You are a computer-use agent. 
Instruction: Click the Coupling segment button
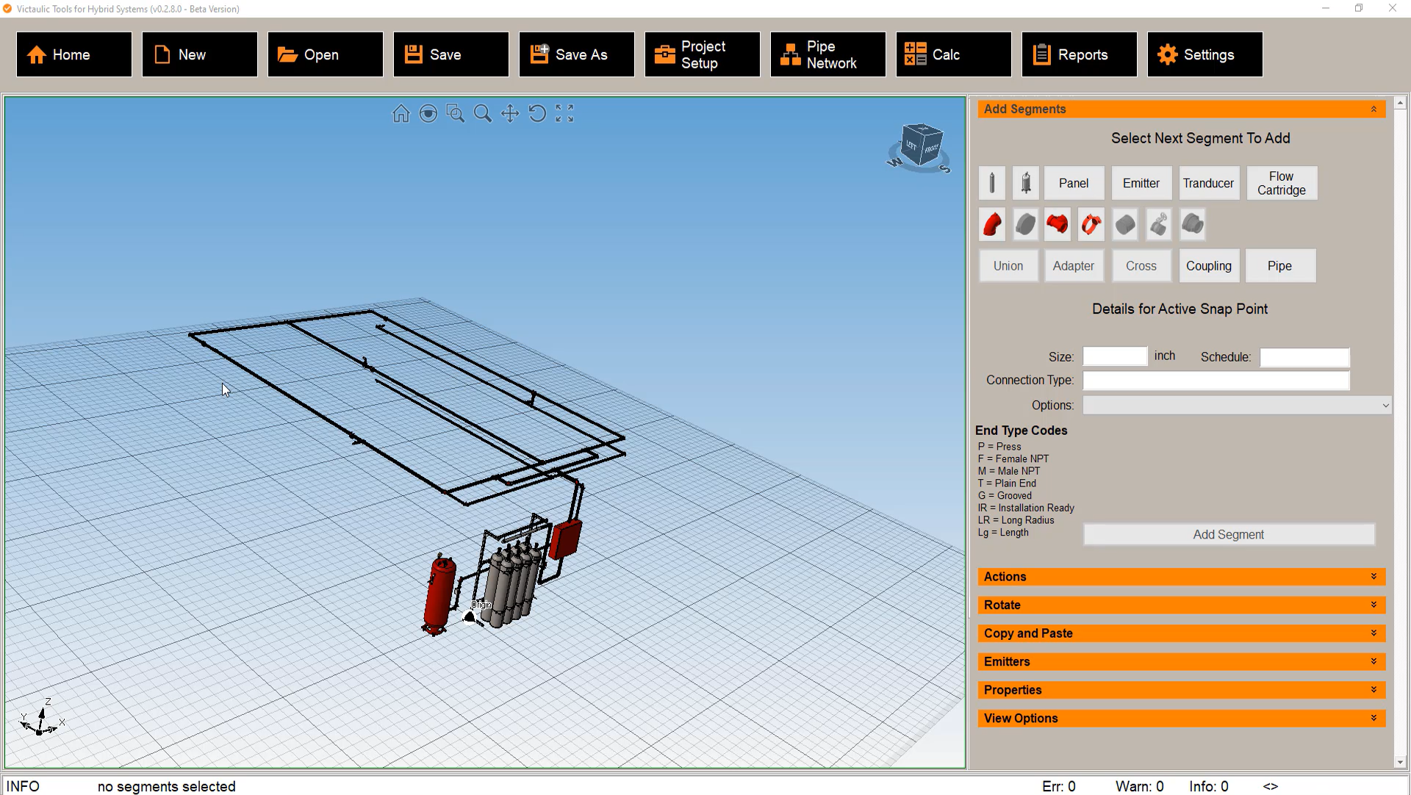(x=1208, y=266)
